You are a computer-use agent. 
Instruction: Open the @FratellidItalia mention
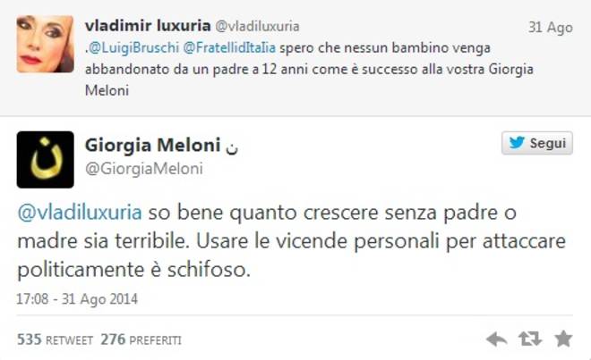(229, 47)
